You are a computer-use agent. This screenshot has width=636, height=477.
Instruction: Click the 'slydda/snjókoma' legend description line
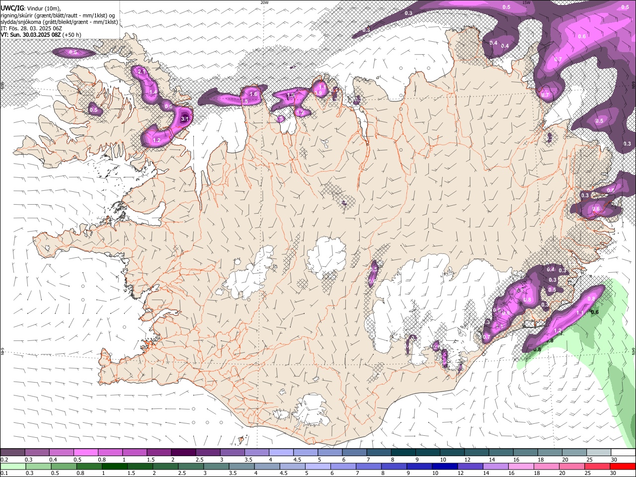tap(60, 21)
